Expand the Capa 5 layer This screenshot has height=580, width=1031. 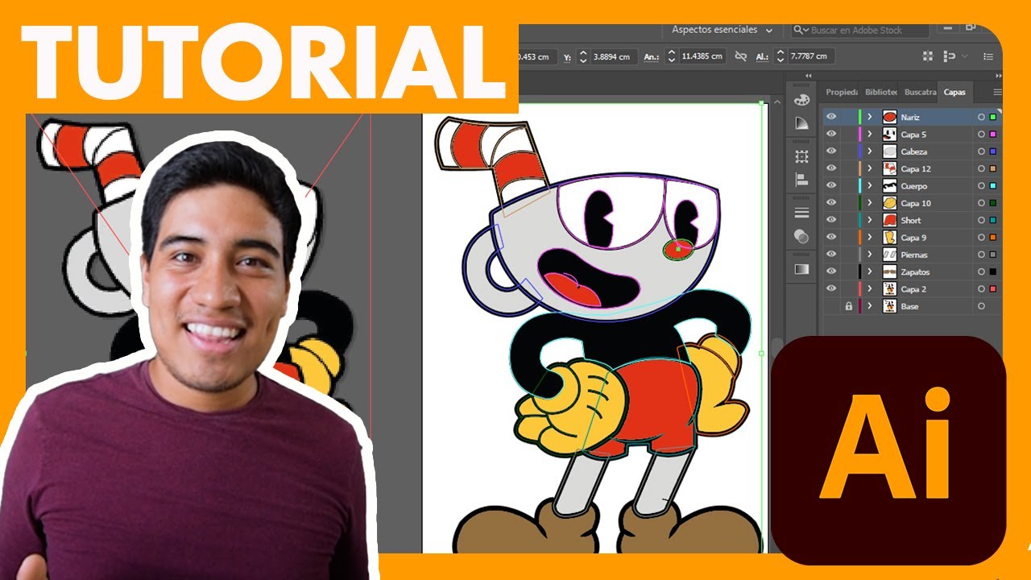[x=870, y=135]
